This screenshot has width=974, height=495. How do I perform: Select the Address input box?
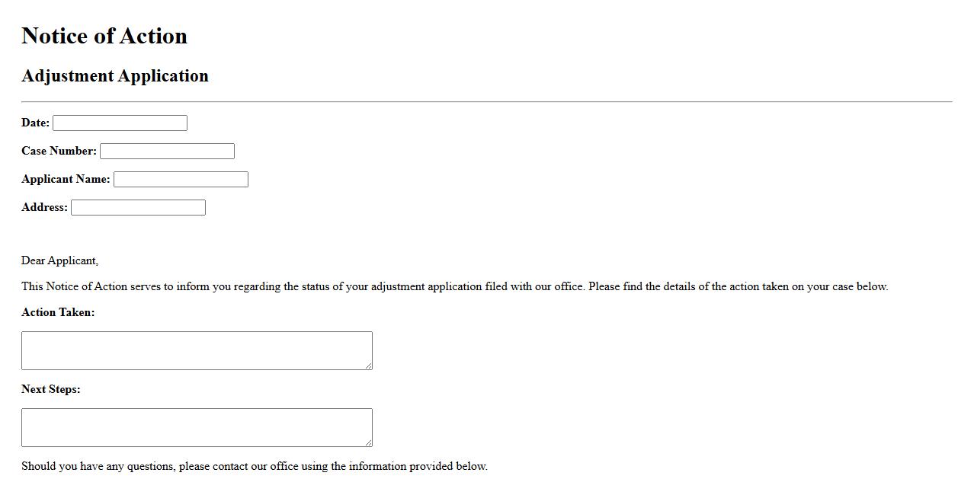(x=138, y=208)
